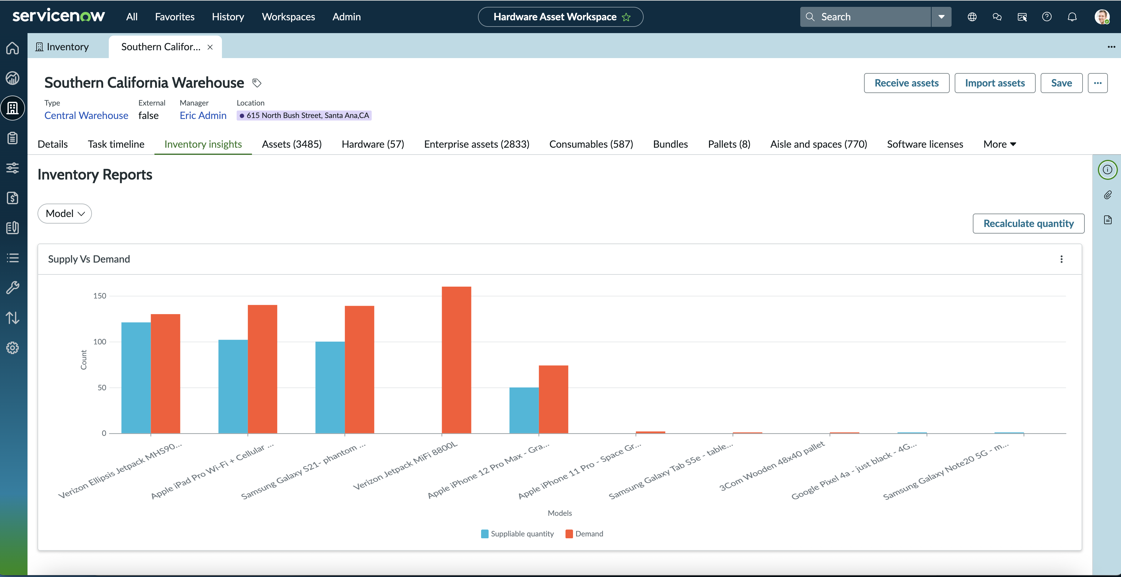Open the chat bubbles icon
This screenshot has width=1121, height=577.
coord(997,17)
